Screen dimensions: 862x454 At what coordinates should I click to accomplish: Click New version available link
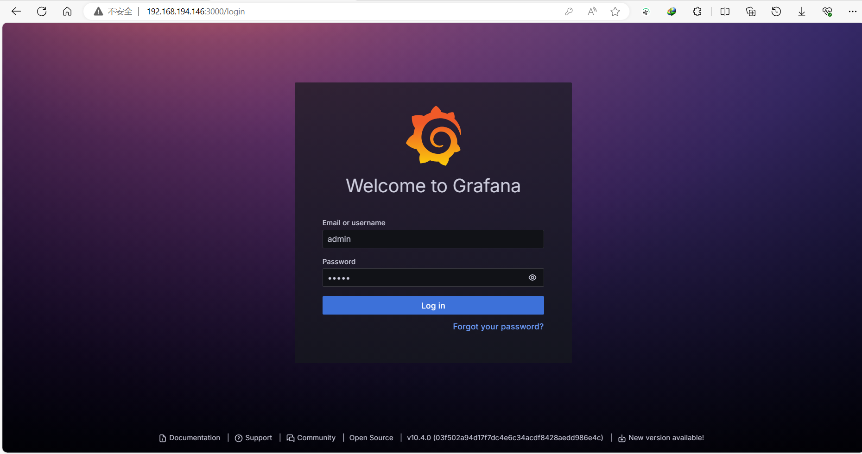click(x=661, y=438)
